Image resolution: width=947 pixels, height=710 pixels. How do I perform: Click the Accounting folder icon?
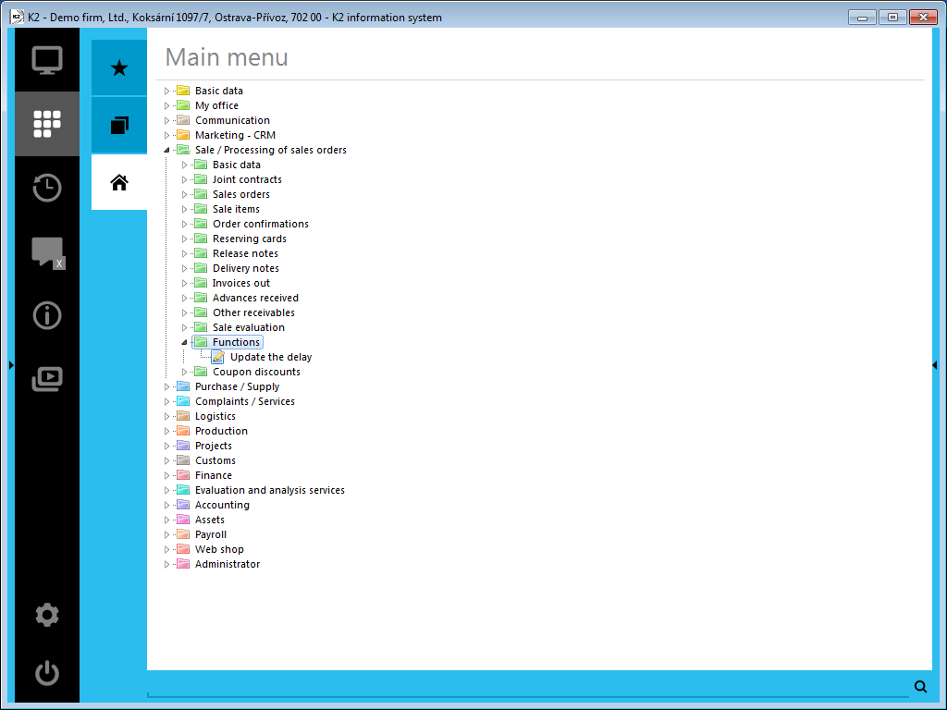point(183,505)
